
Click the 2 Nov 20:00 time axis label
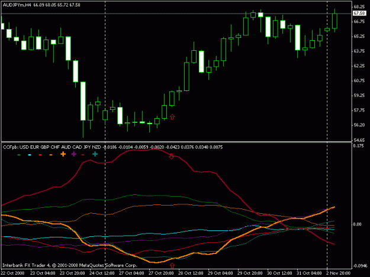pos(338,273)
